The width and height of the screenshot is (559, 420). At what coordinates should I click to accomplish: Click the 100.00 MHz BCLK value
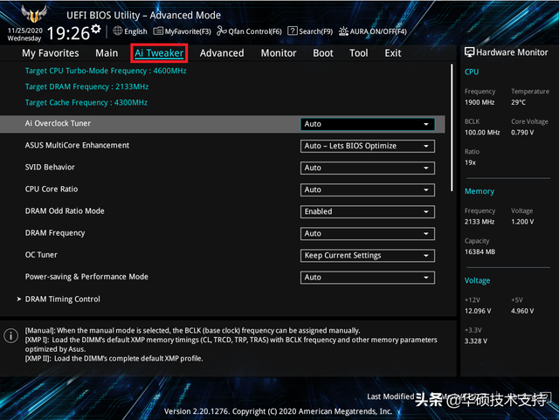pyautogui.click(x=482, y=133)
